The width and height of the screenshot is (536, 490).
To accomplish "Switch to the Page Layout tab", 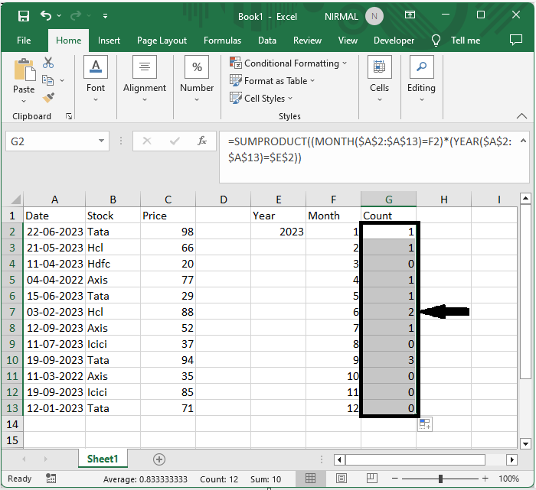I will click(162, 41).
